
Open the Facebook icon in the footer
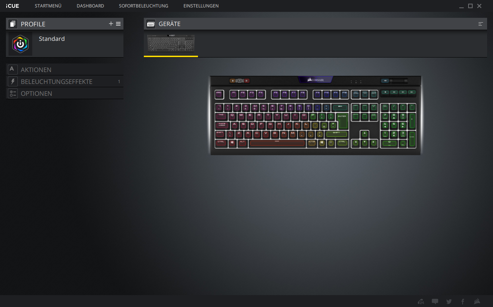point(463,301)
